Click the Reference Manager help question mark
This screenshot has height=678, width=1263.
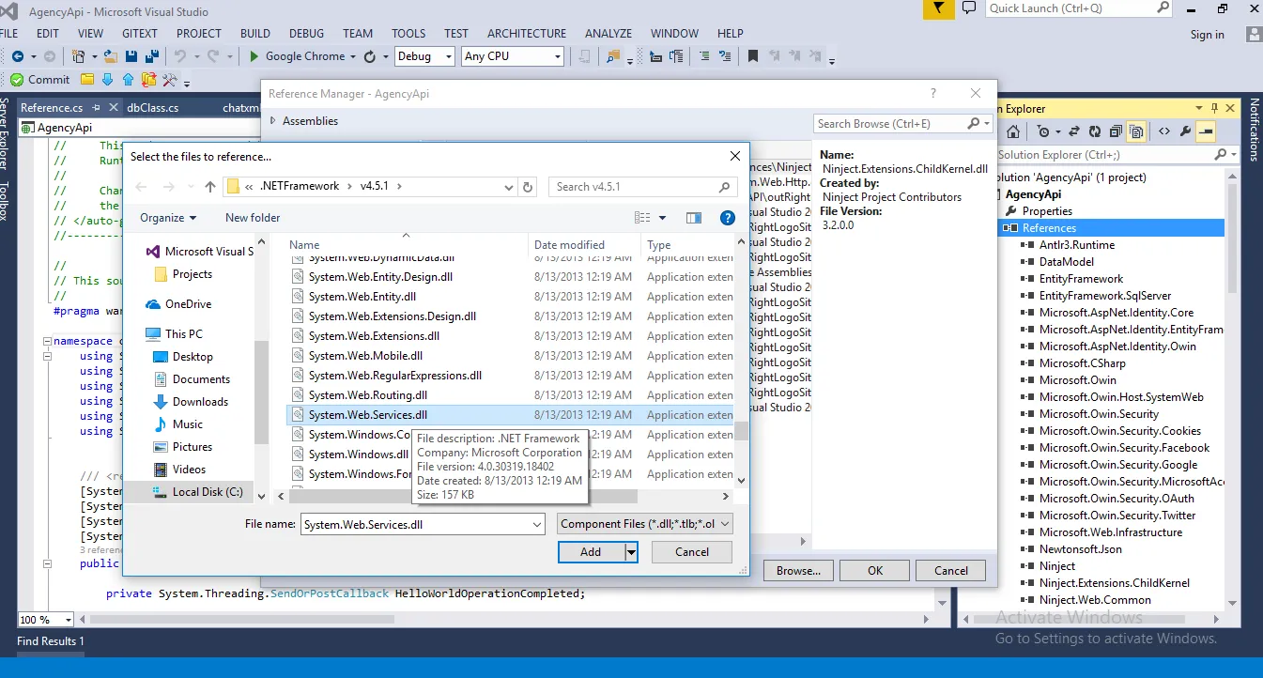click(932, 93)
